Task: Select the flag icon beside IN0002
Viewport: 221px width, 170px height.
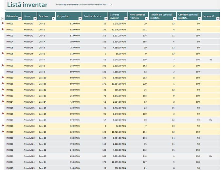Action: click(x=3, y=29)
